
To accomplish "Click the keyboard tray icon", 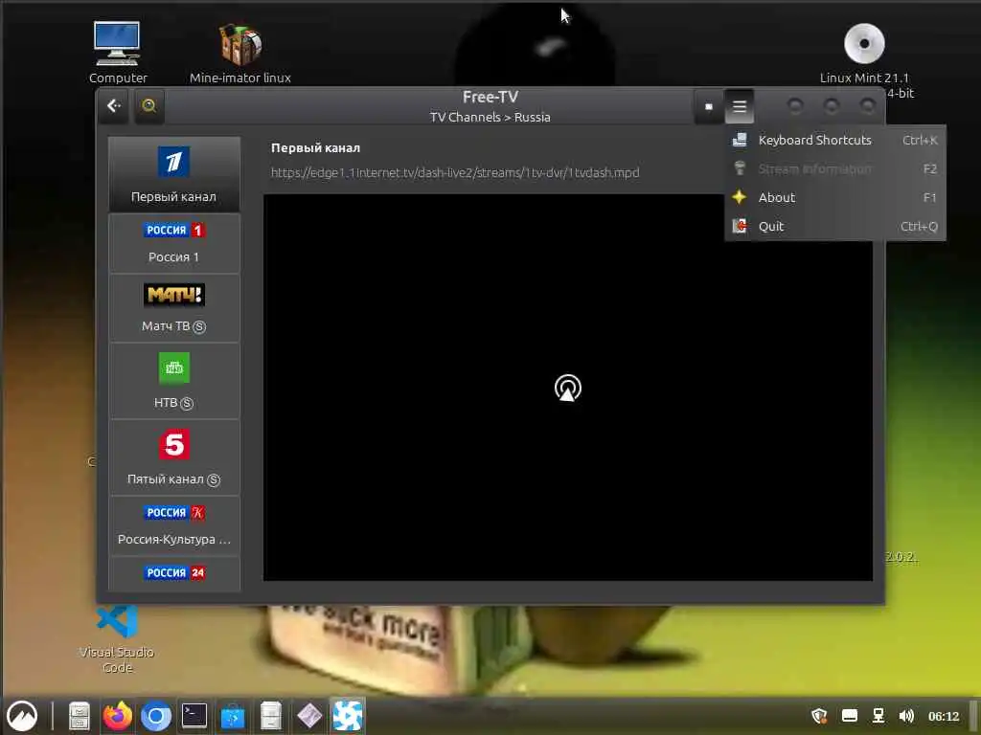I will point(849,716).
